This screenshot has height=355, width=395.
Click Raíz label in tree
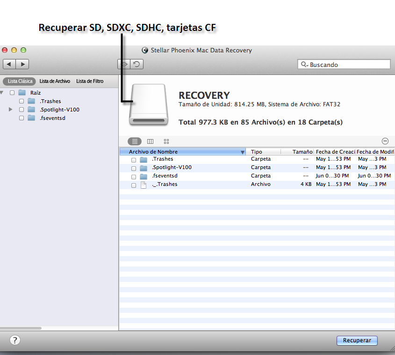[36, 93]
